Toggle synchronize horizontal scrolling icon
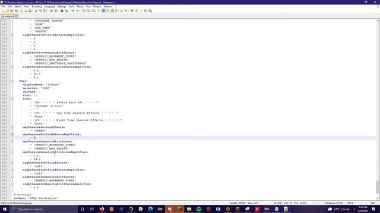The height and width of the screenshot is (213, 380). tap(87, 11)
